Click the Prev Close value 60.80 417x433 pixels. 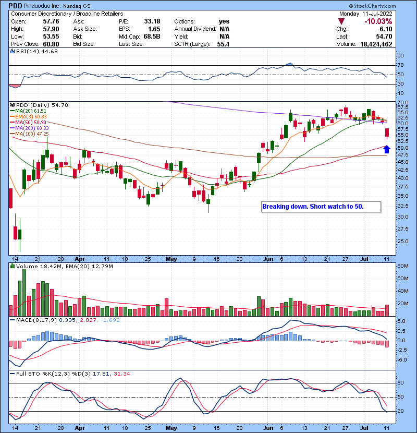point(51,44)
